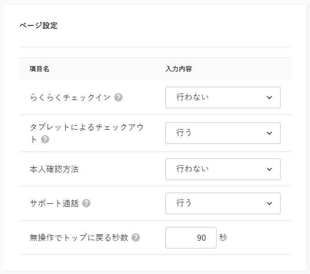The width and height of the screenshot is (310, 274).
Task: Open the タブレットによるチェックアウト dropdown
Action: 223,133
